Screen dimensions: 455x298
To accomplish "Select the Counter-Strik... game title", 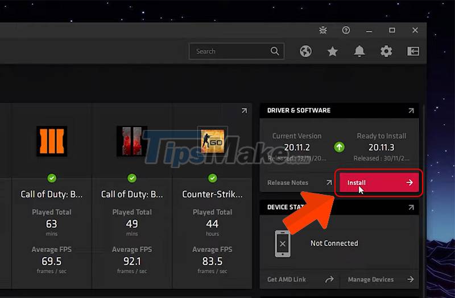I will [x=212, y=194].
